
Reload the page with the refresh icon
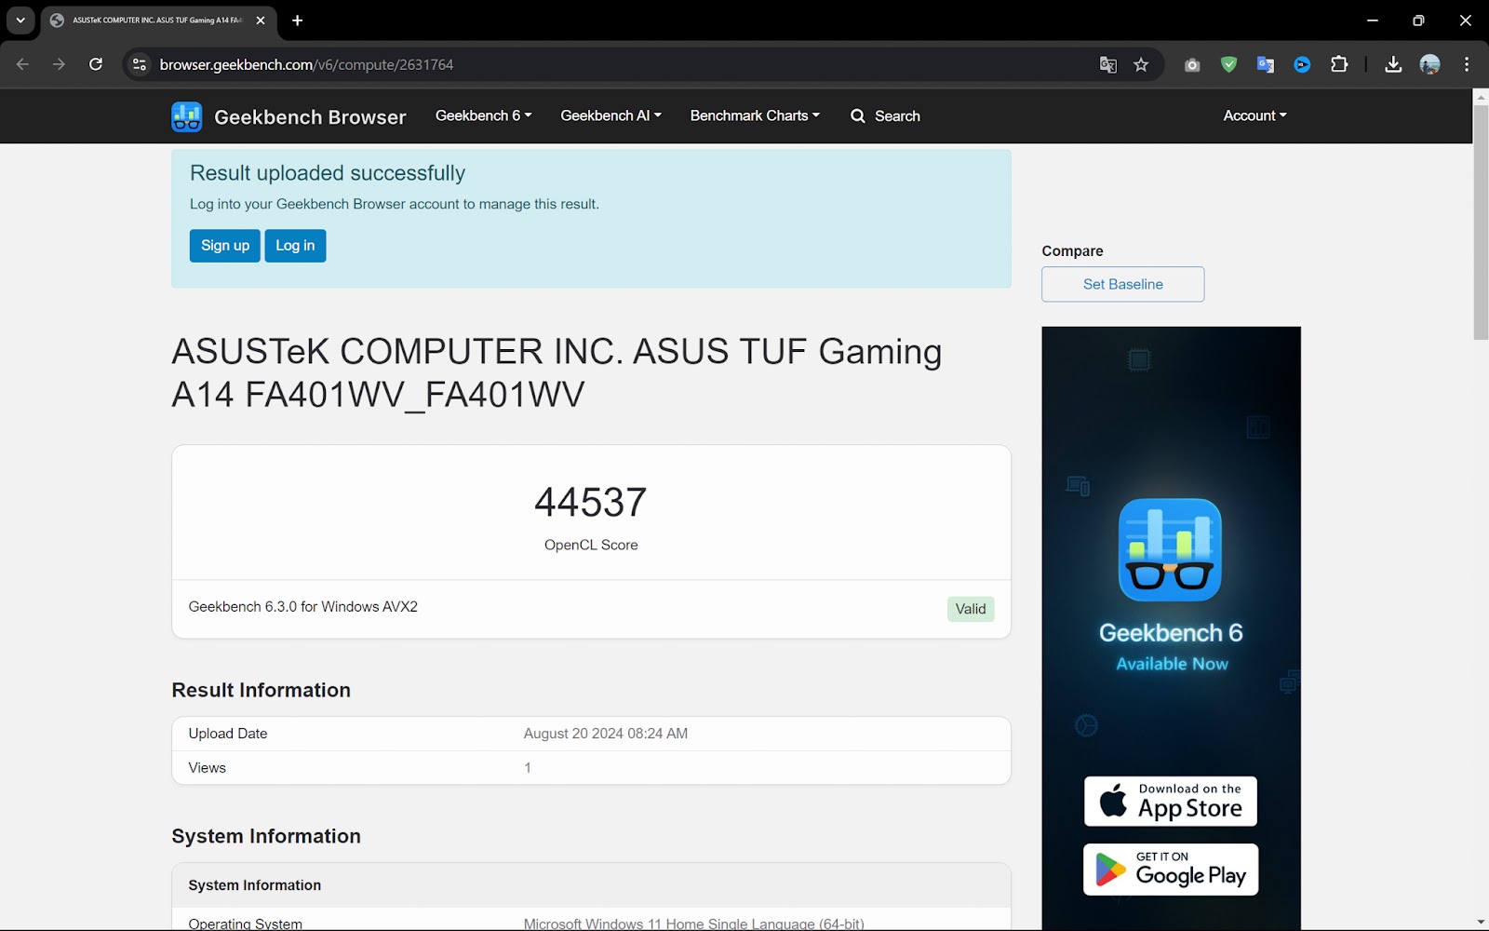(96, 64)
